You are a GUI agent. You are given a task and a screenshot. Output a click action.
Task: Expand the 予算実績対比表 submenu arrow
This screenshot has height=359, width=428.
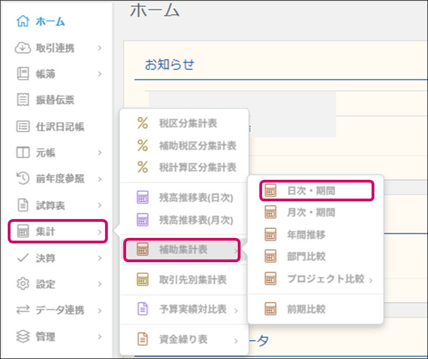tap(236, 310)
